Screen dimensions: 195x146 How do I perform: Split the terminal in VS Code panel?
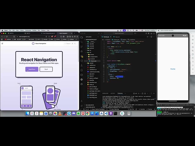tap(143, 93)
